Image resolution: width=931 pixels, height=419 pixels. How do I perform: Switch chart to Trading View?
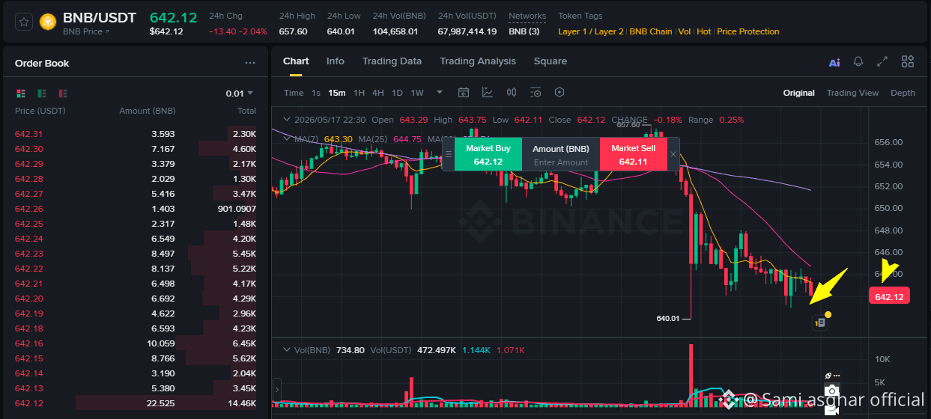pyautogui.click(x=852, y=93)
